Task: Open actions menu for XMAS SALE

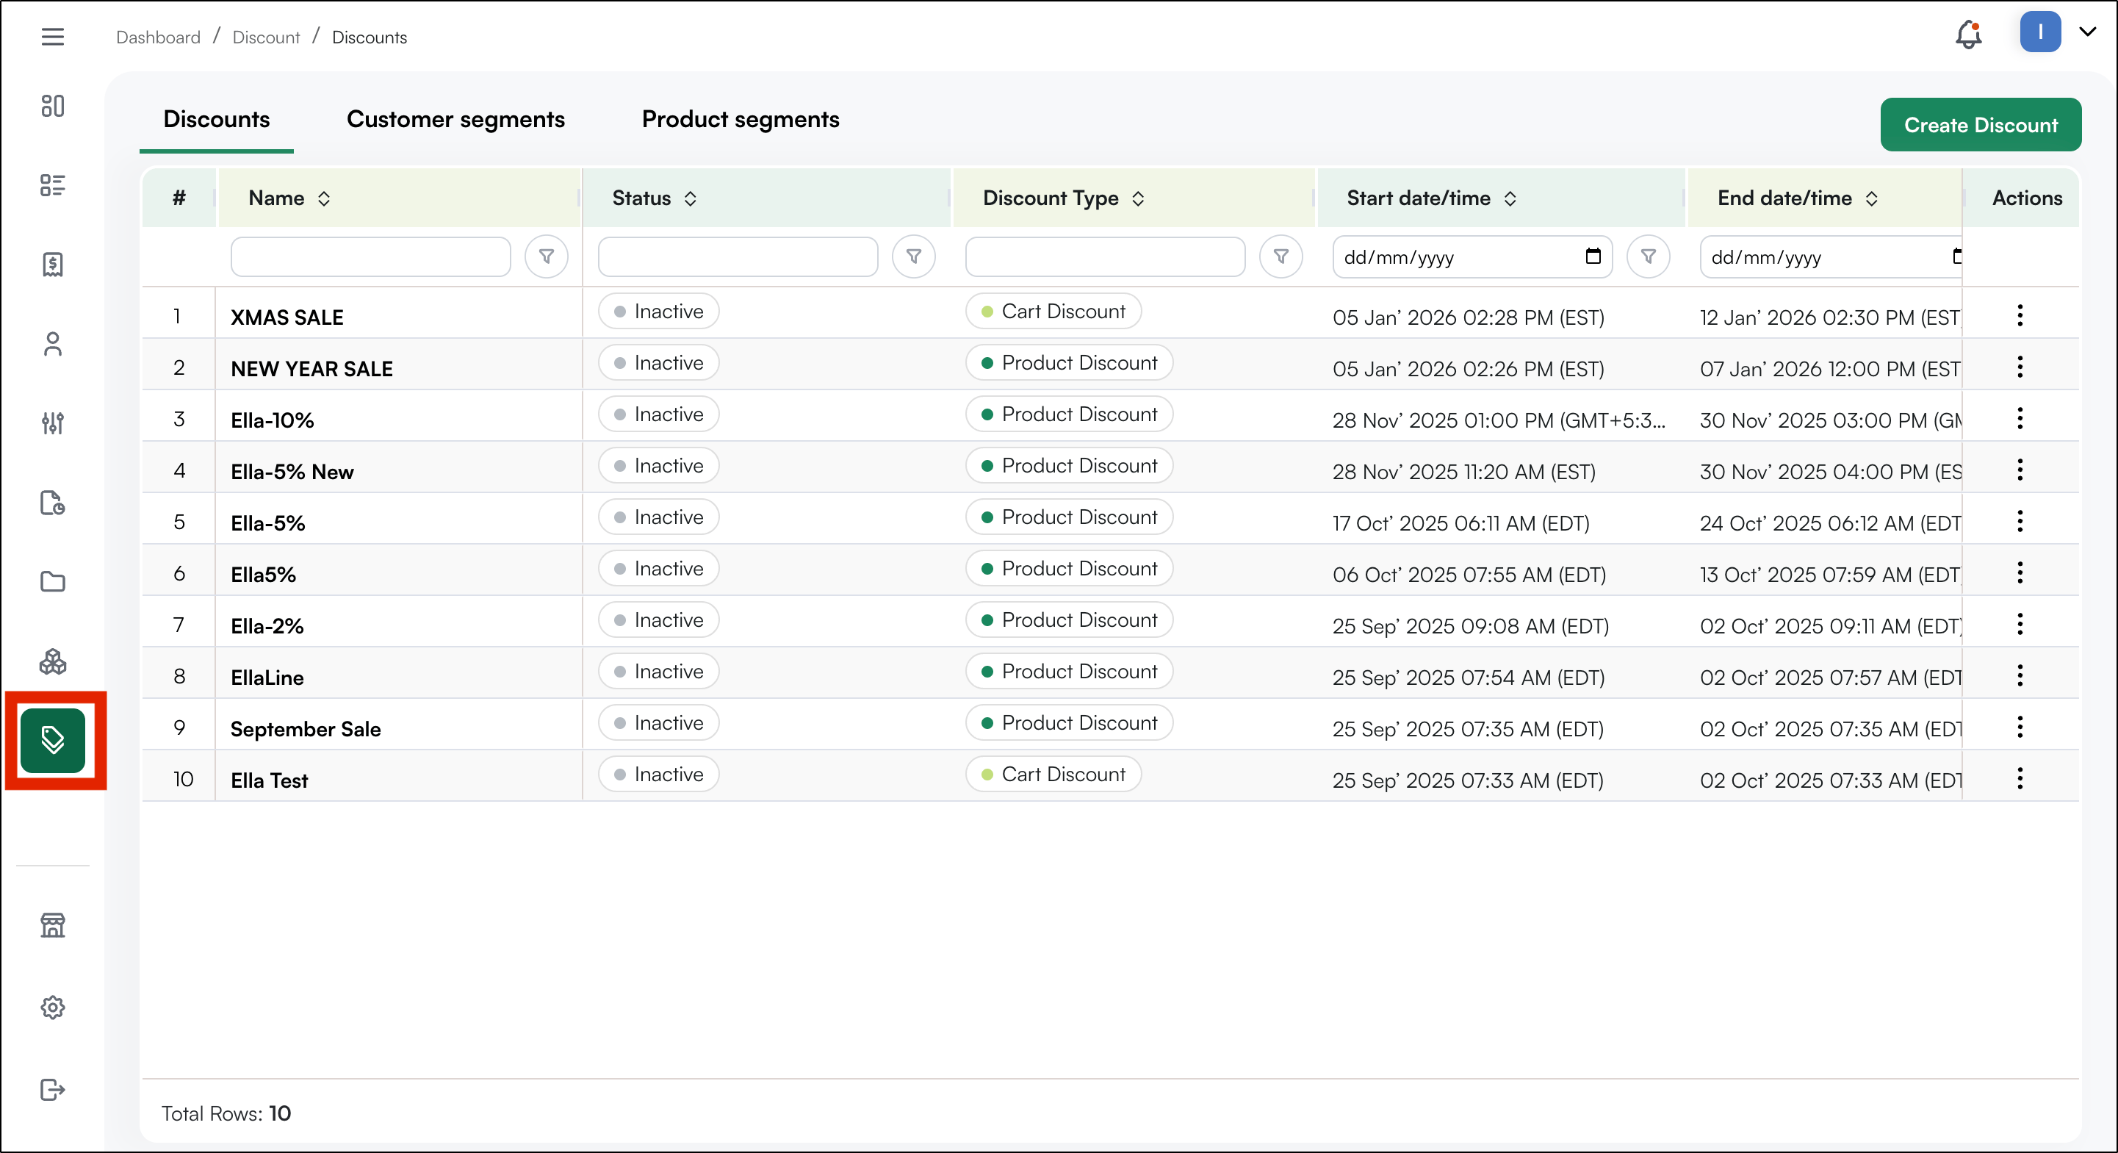Action: pyautogui.click(x=2020, y=316)
